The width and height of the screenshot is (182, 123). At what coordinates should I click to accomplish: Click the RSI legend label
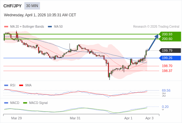click(x=13, y=85)
